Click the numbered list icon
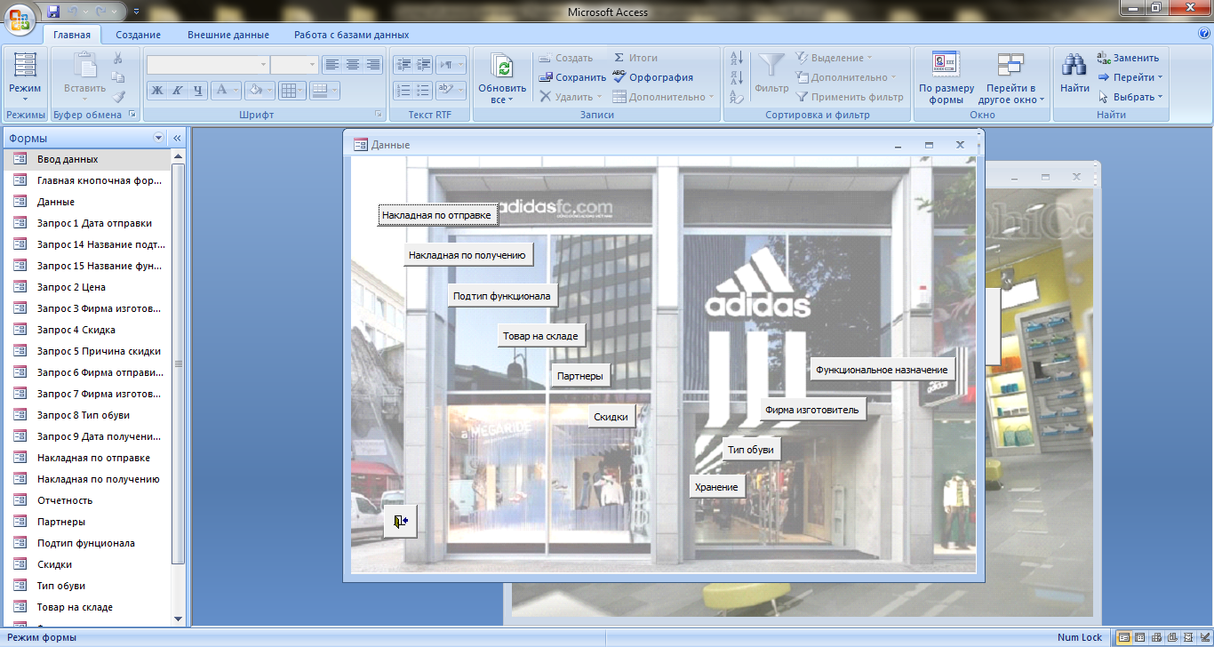1214x647 pixels. 403,90
